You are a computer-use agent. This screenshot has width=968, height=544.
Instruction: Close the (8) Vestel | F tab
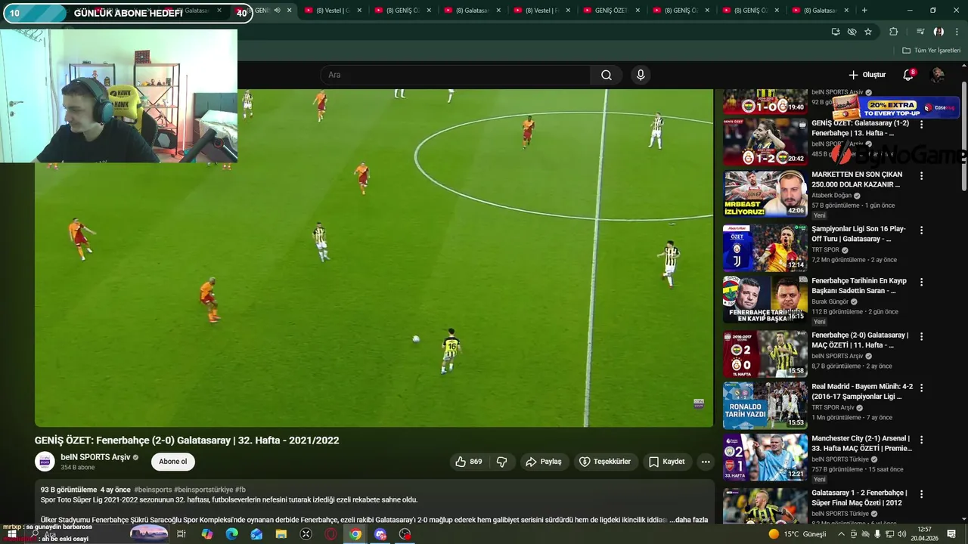[x=568, y=11]
